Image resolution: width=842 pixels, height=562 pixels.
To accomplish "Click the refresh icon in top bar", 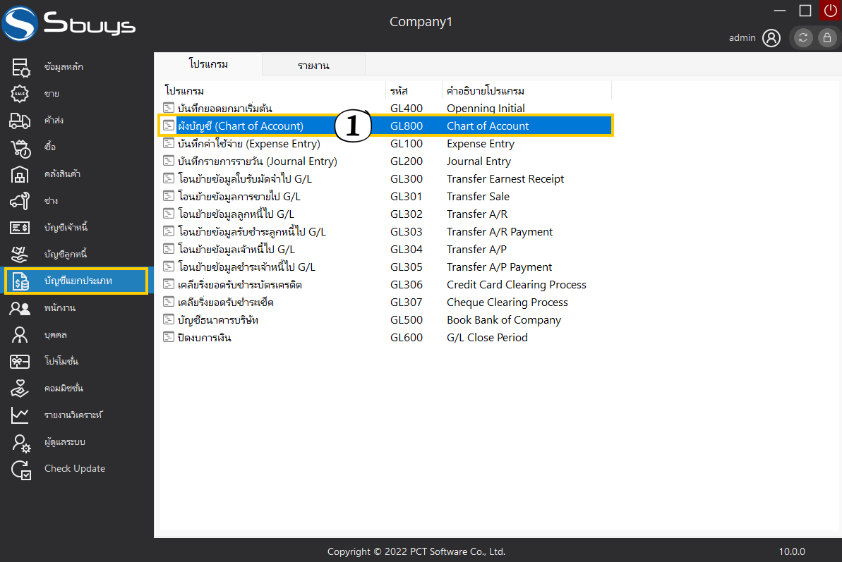I will pyautogui.click(x=803, y=38).
